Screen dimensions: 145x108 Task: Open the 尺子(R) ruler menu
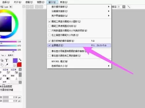coord(17,2)
